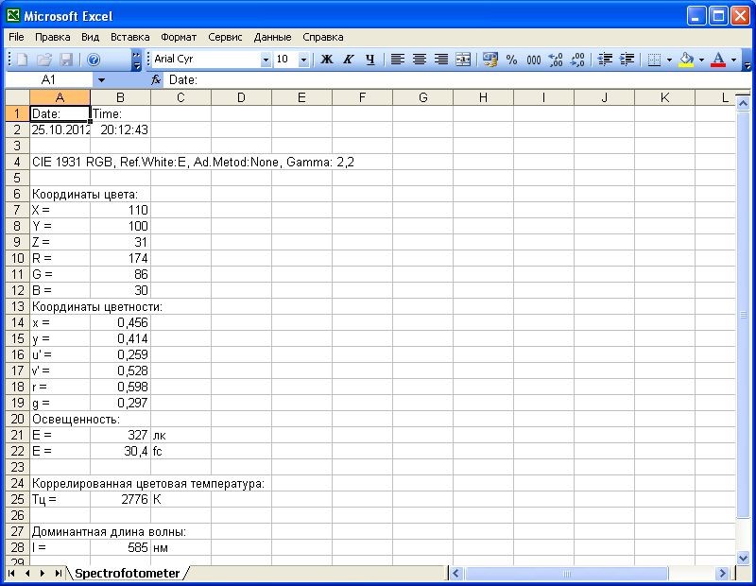This screenshot has height=586, width=756.
Task: Select cell B25 with value 2776
Action: click(120, 499)
